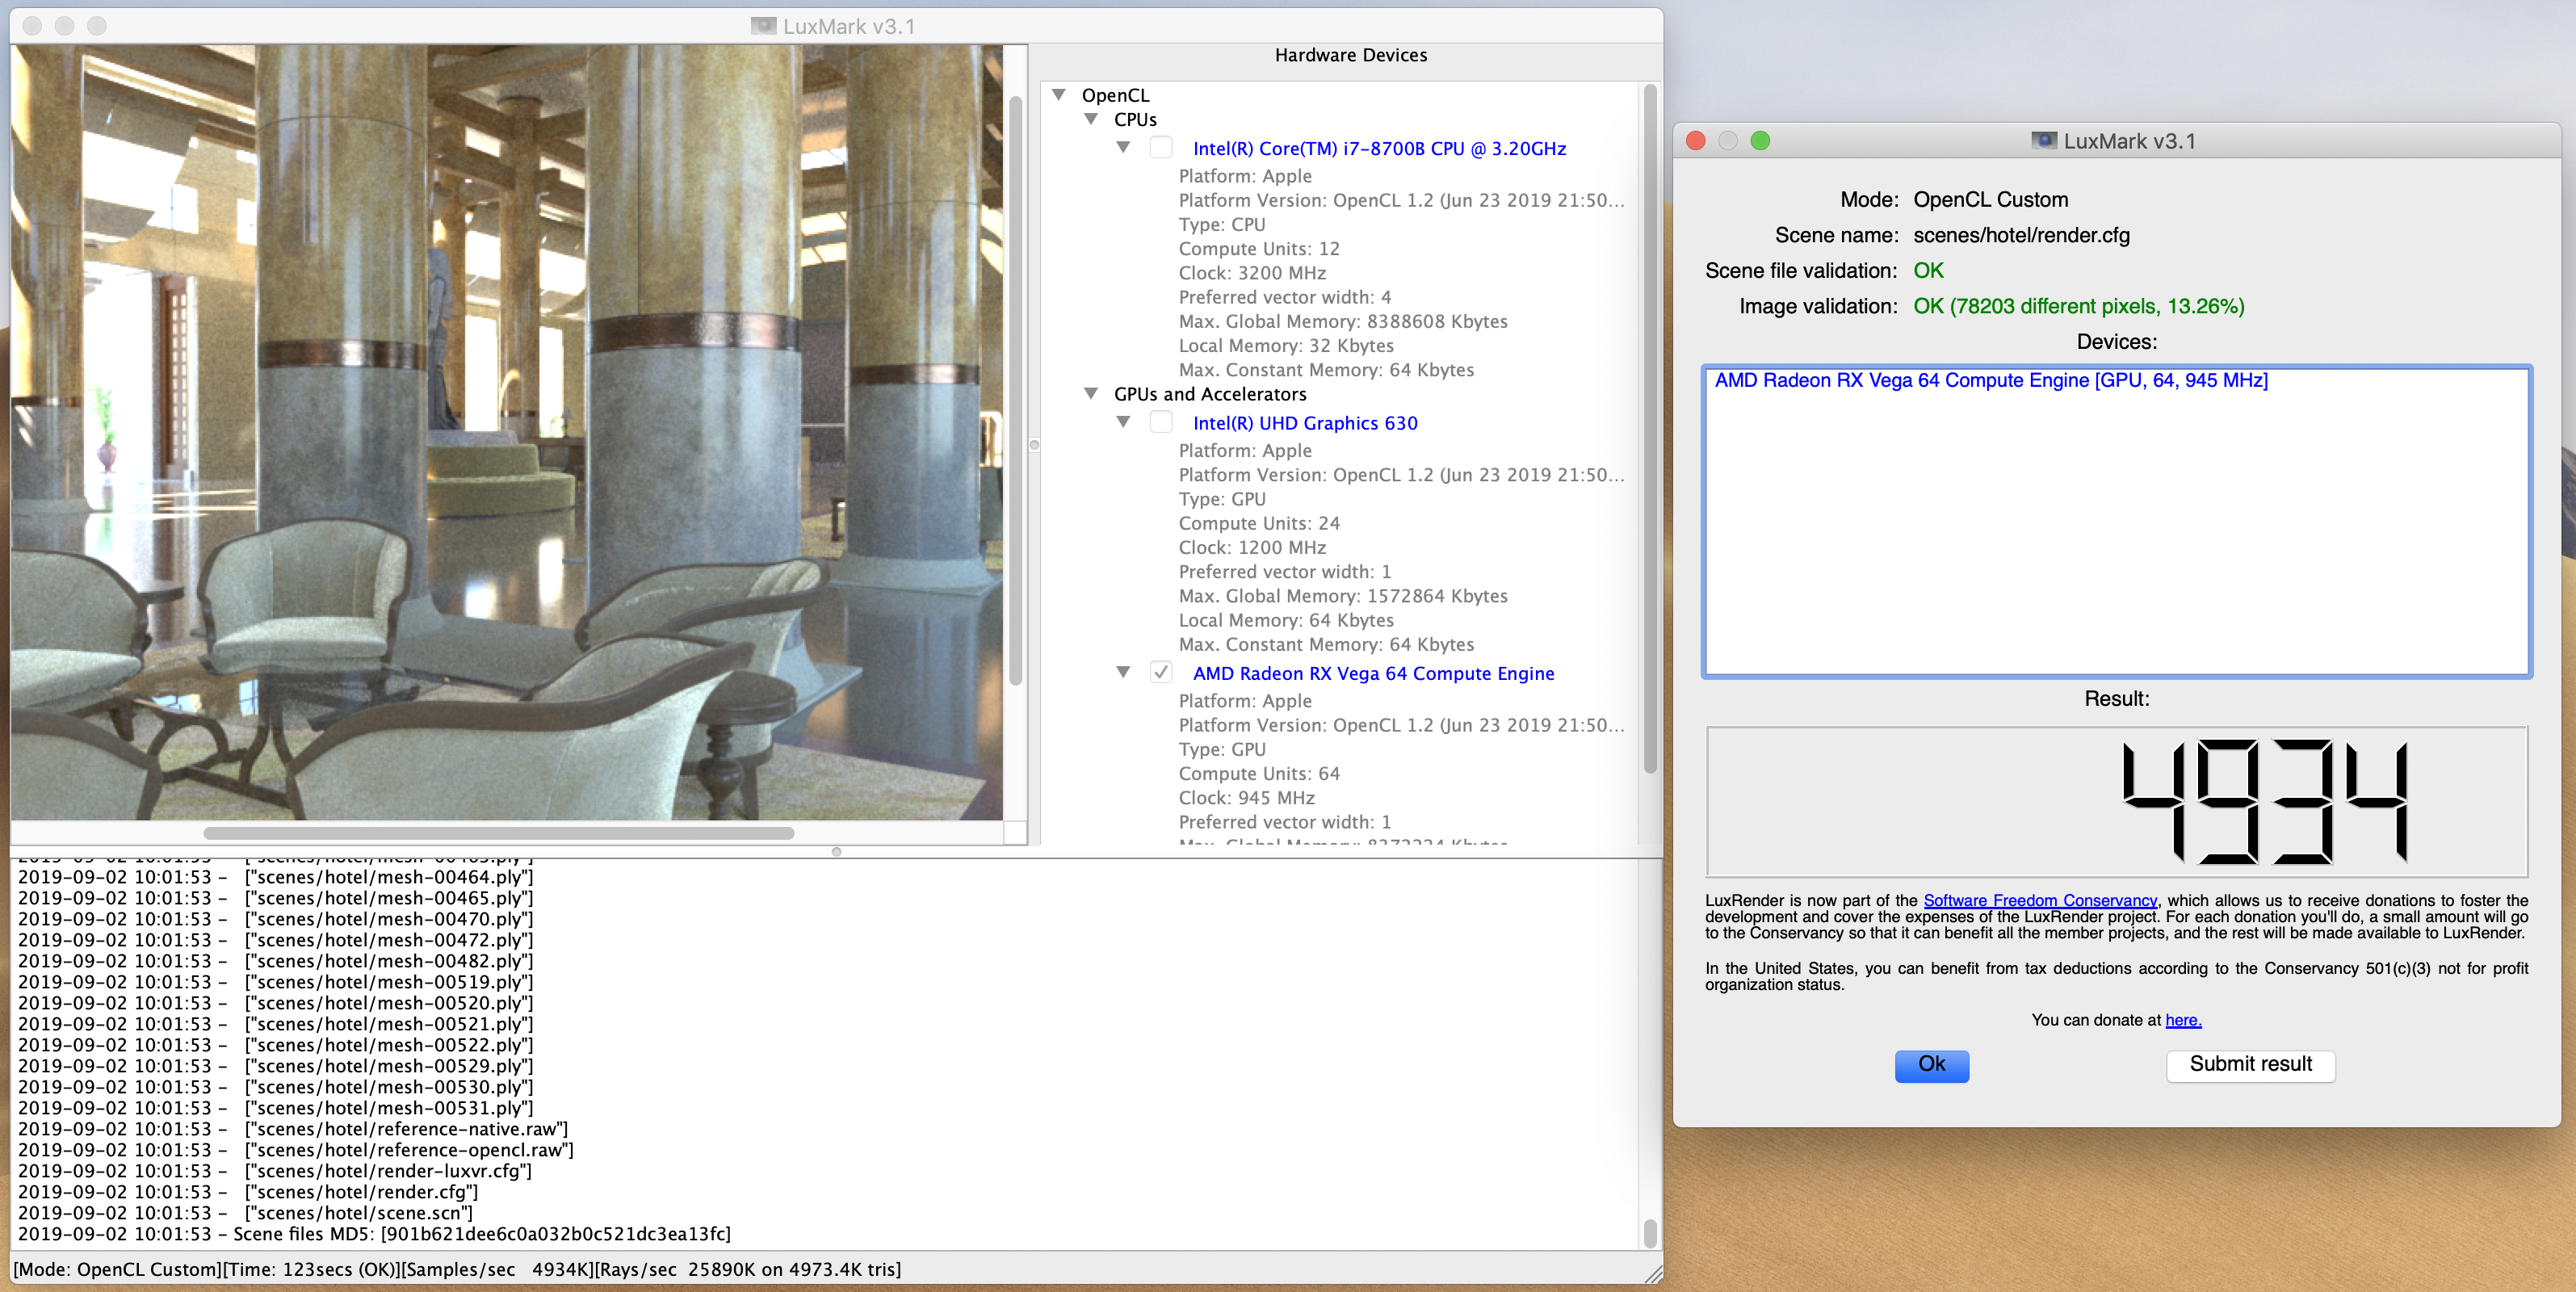2576x1292 pixels.
Task: Collapse the Intel UHD Graphics 630 details
Action: 1123,422
